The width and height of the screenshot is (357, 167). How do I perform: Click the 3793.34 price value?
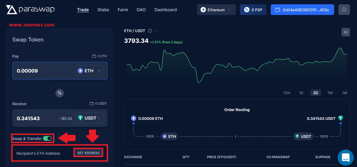point(136,41)
